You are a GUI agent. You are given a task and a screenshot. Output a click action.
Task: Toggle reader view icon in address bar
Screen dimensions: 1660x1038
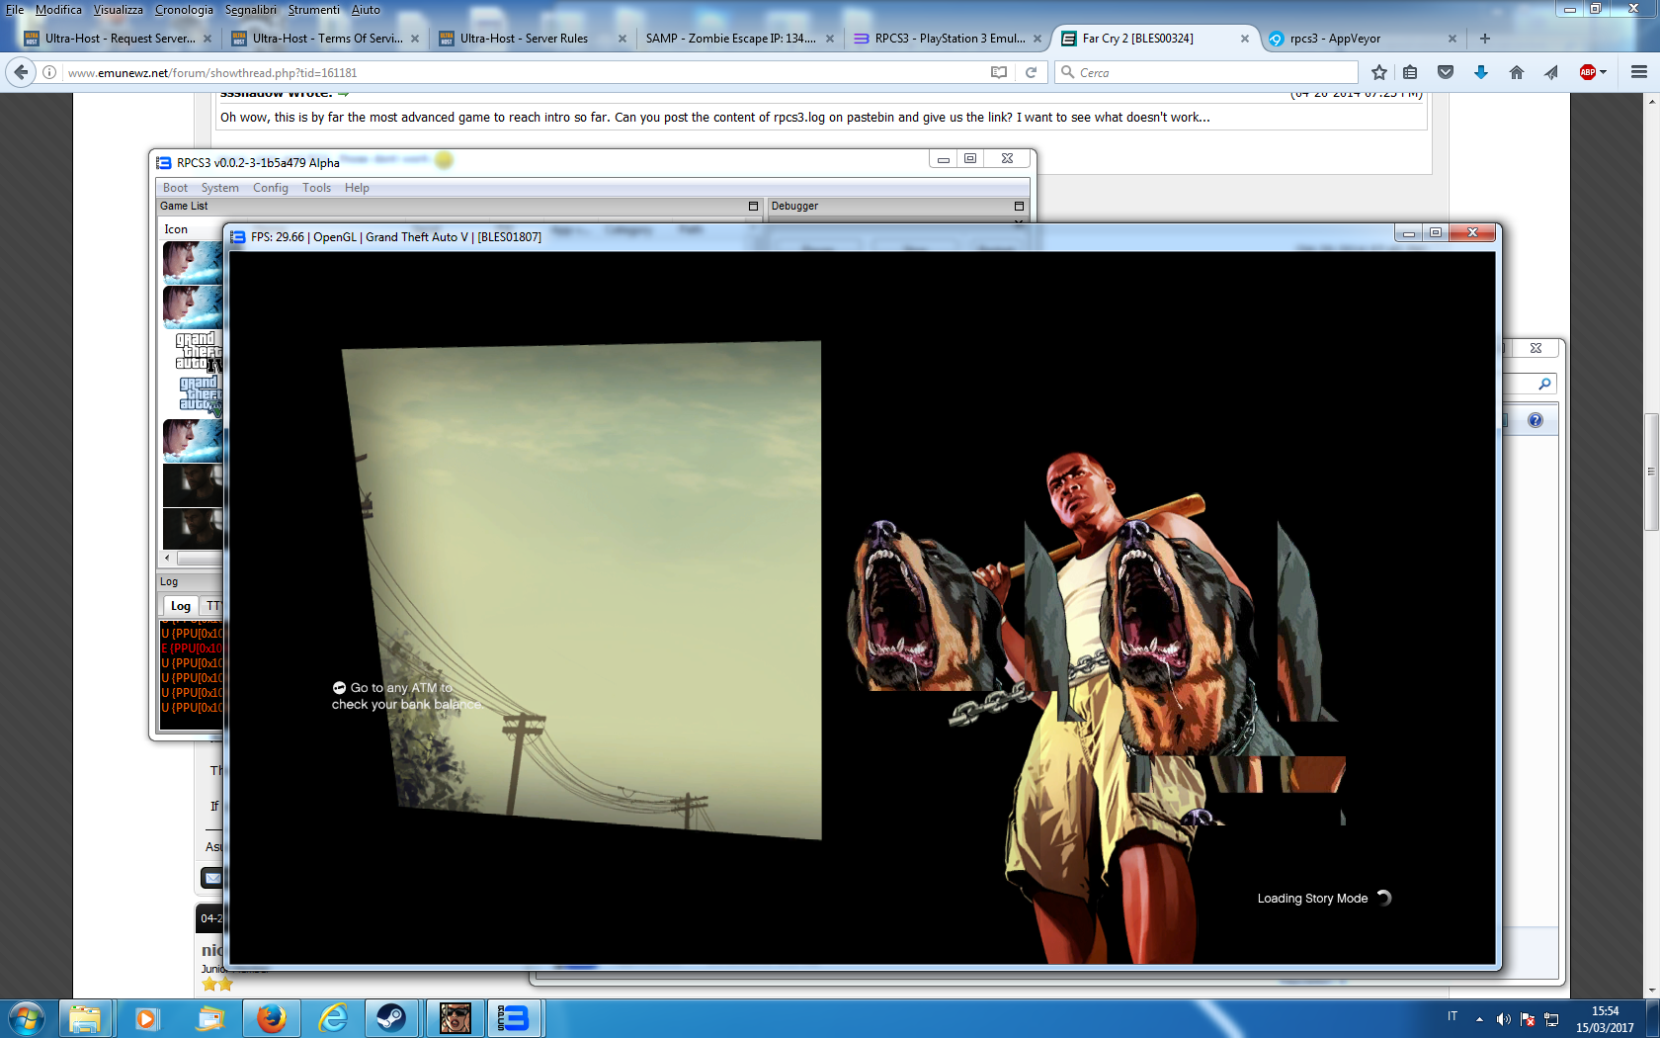click(999, 72)
